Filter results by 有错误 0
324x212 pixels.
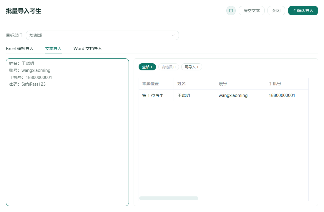tap(169, 67)
